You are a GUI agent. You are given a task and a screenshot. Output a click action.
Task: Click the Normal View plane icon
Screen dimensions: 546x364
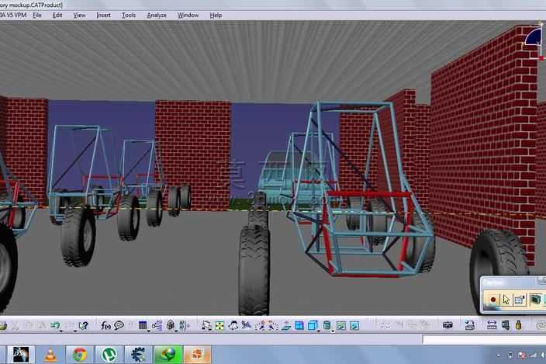coord(286,325)
